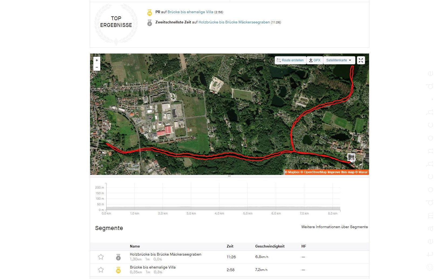
Task: Zoom in on the map with plus button
Action: (97, 60)
